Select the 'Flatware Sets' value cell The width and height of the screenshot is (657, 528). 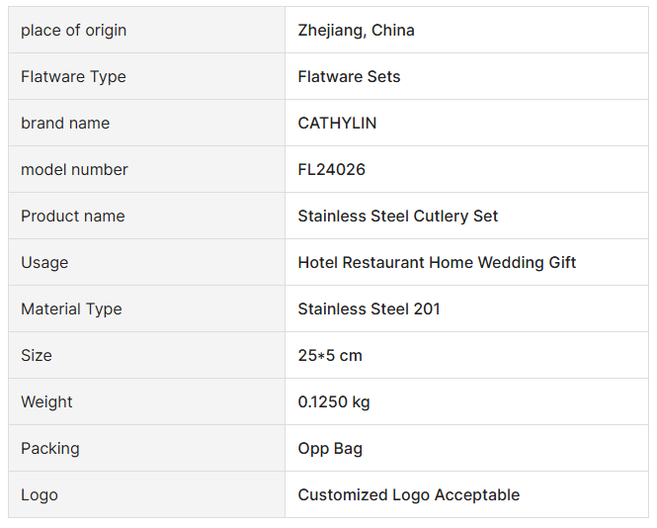tap(349, 77)
